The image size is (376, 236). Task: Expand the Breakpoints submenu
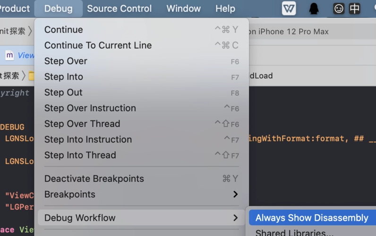[x=69, y=194]
